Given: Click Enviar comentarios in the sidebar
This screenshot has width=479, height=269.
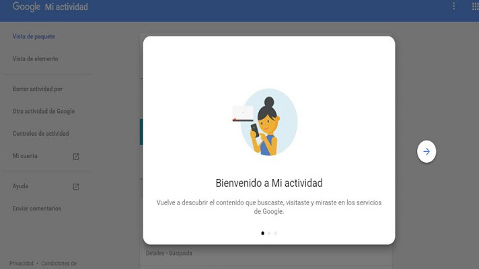Looking at the screenshot, I should coord(36,208).
